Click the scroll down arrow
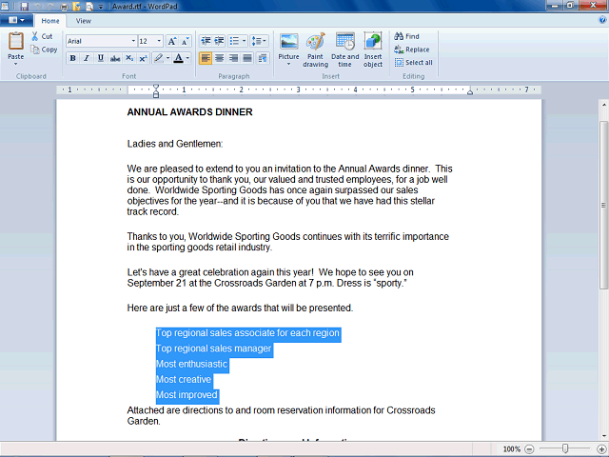The width and height of the screenshot is (609, 457). pos(603,436)
